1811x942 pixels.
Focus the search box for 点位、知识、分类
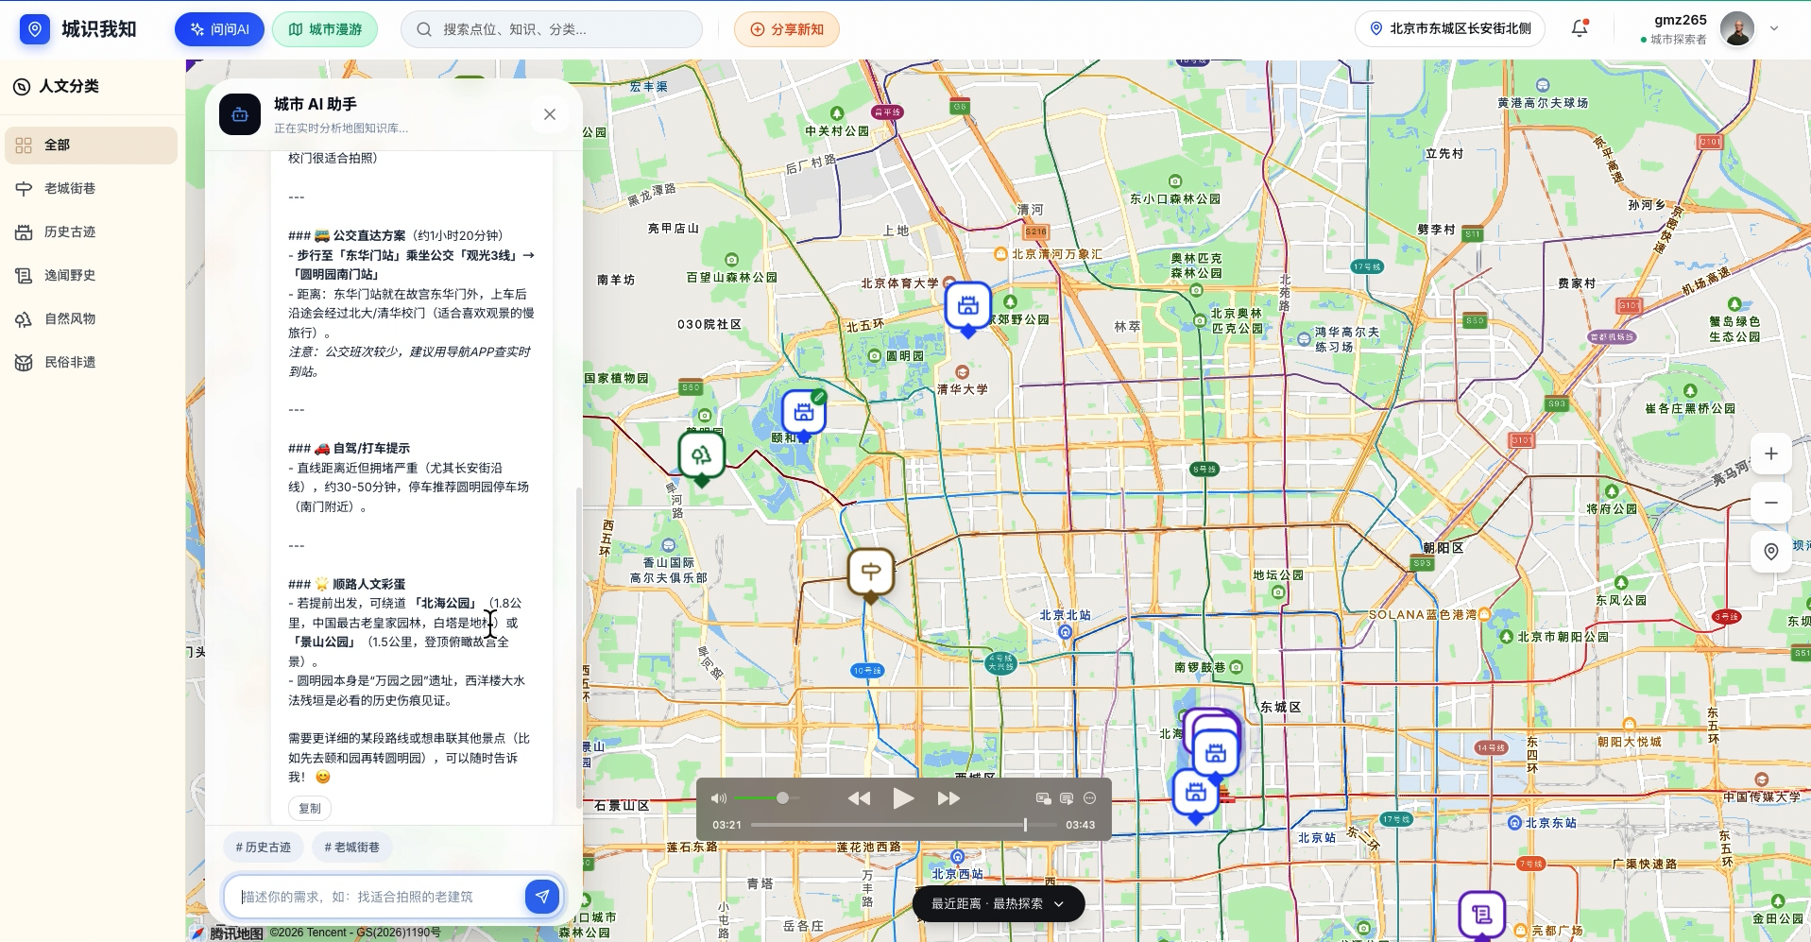tap(552, 29)
